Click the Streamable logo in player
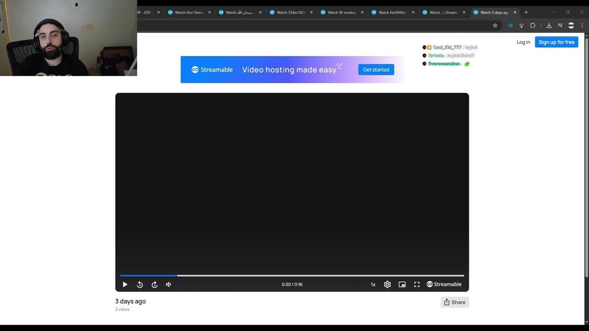Image resolution: width=589 pixels, height=331 pixels. (444, 285)
